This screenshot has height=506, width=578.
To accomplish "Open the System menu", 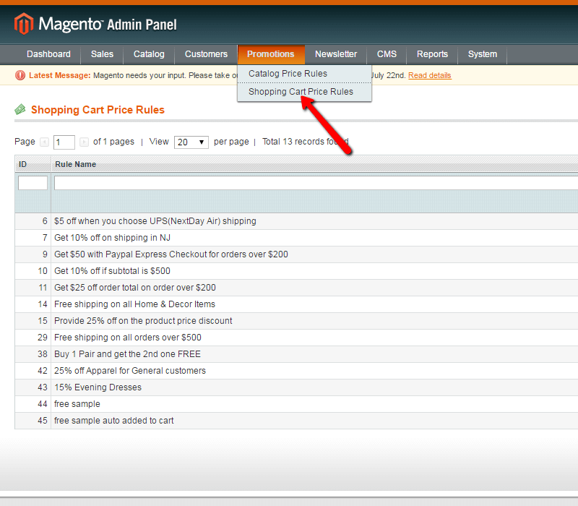I will click(482, 54).
